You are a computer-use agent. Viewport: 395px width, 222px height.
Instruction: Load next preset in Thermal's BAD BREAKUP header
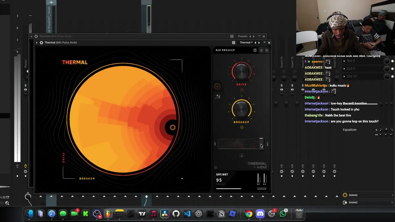pos(267,50)
